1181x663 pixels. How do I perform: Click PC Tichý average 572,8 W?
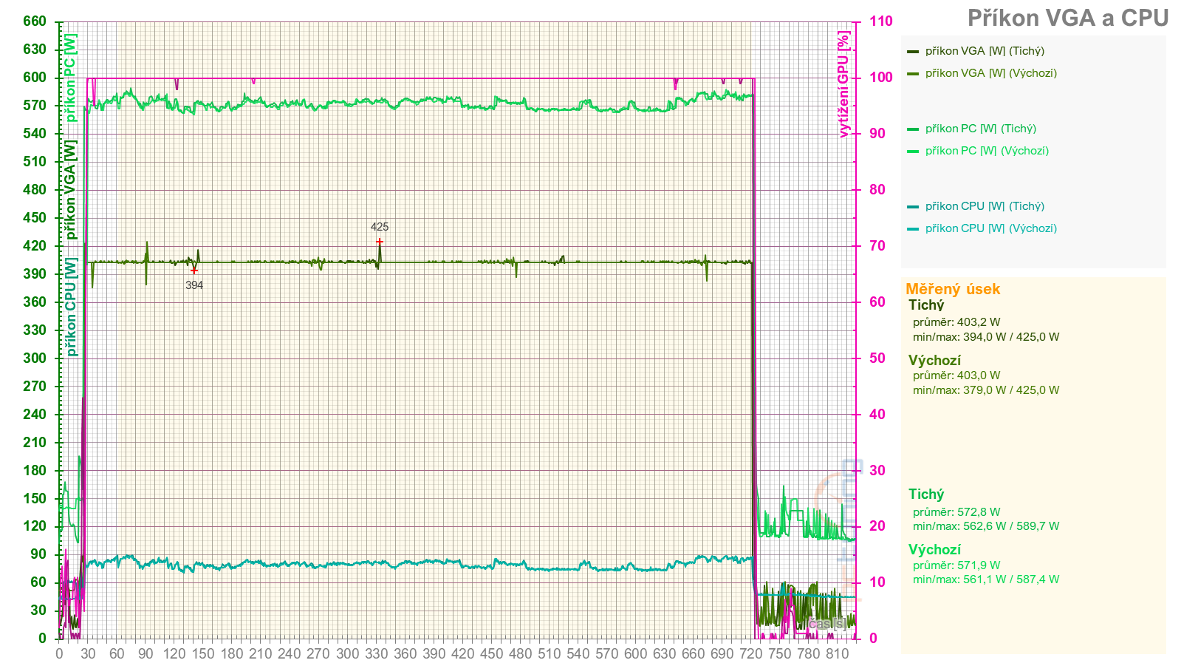956,512
